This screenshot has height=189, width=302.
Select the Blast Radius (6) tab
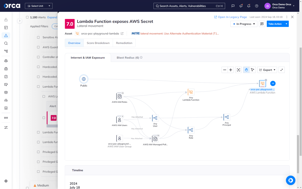coord(128,58)
